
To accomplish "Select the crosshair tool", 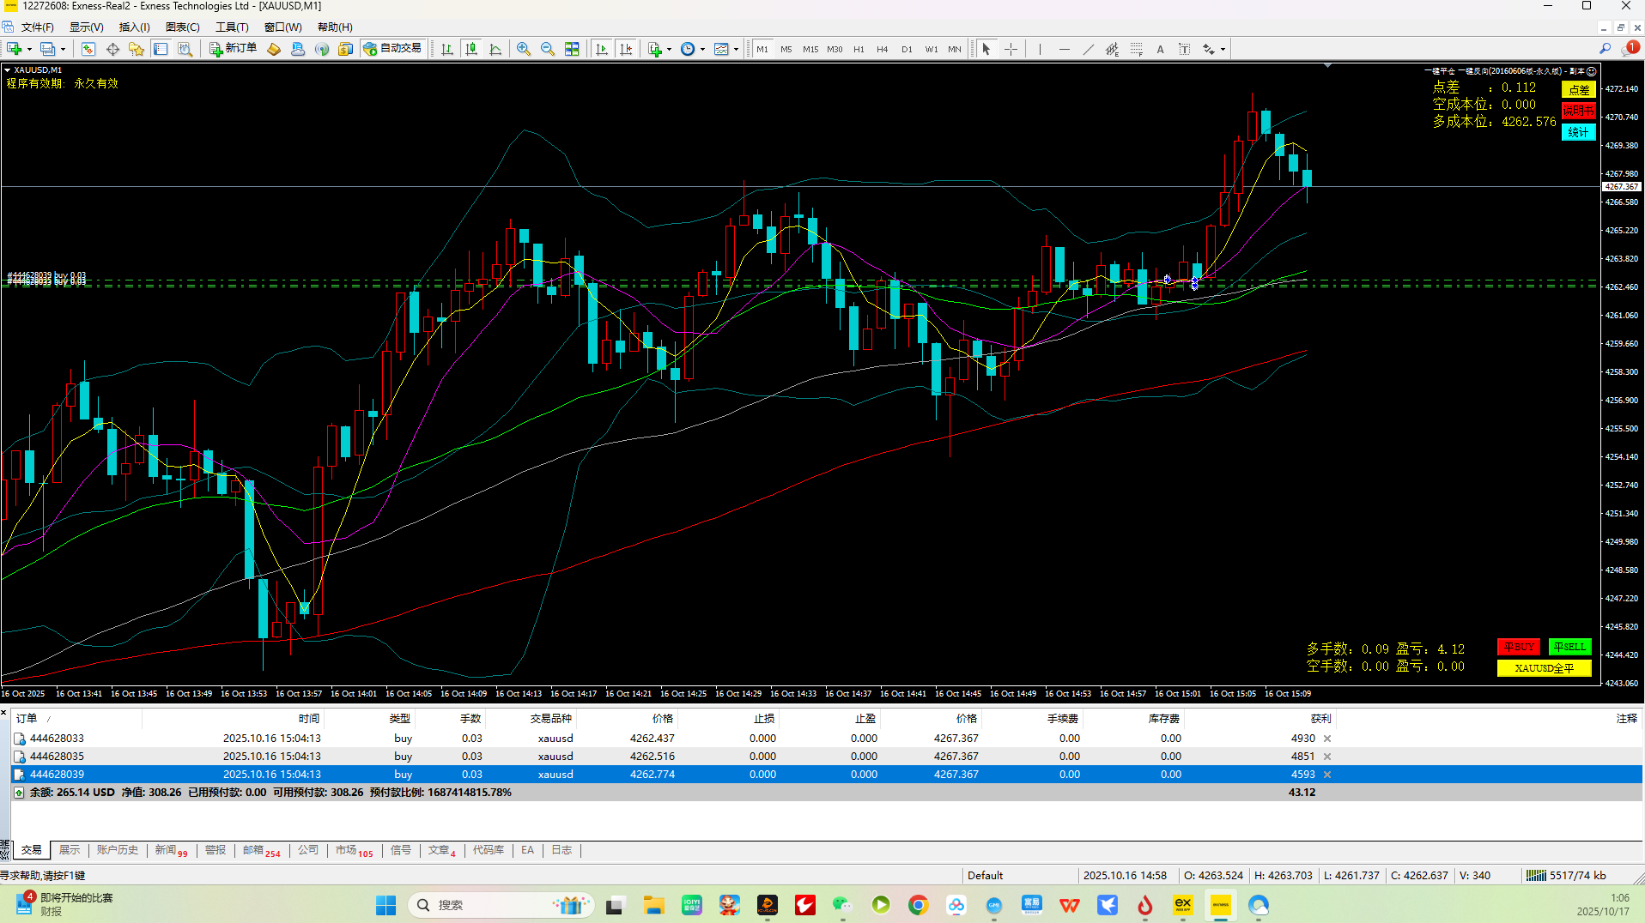I will [1011, 49].
